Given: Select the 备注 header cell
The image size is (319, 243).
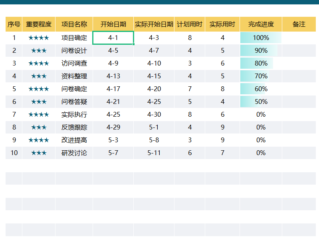Looking at the screenshot, I should 299,24.
